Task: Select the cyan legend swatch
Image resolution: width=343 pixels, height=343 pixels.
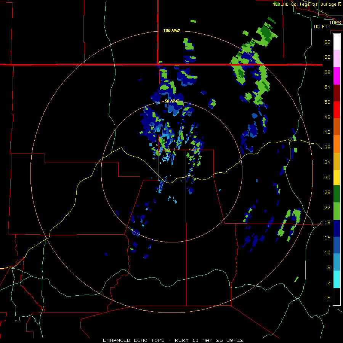Action: click(337, 279)
